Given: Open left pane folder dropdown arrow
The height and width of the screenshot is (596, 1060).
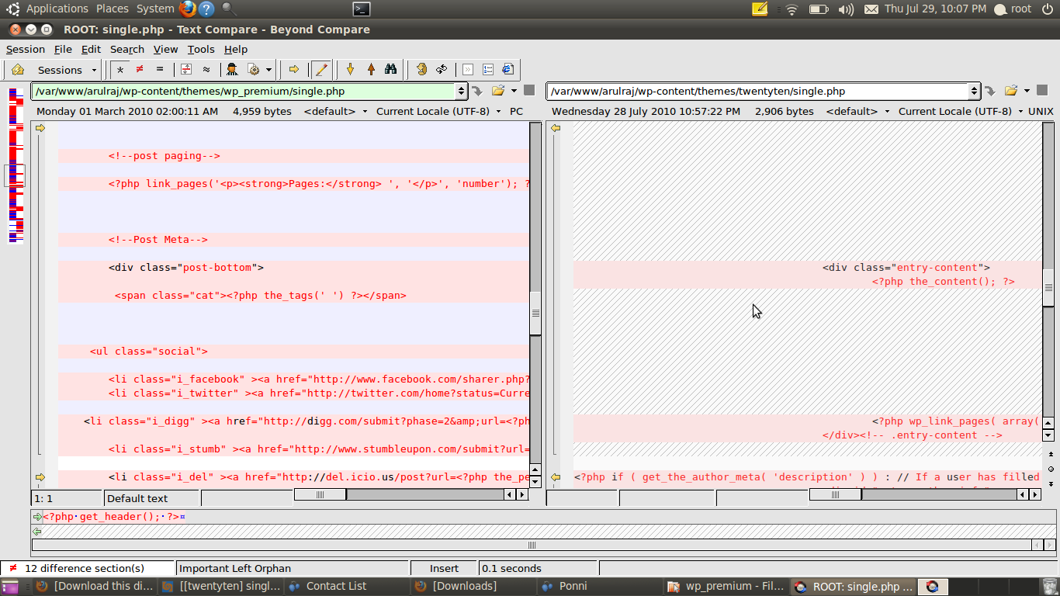Looking at the screenshot, I should click(x=514, y=91).
